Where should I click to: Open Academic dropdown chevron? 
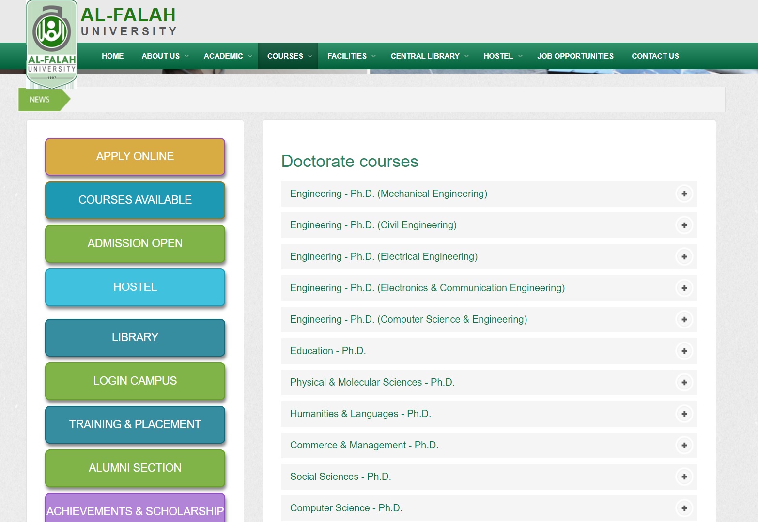[x=250, y=56]
